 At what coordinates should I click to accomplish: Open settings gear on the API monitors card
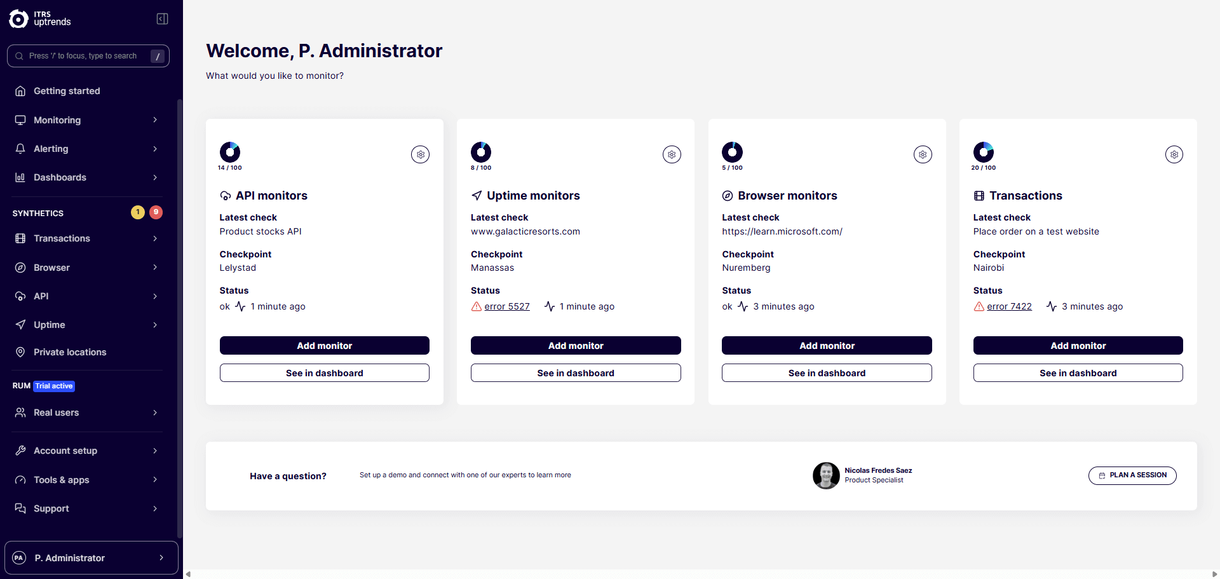(x=420, y=154)
